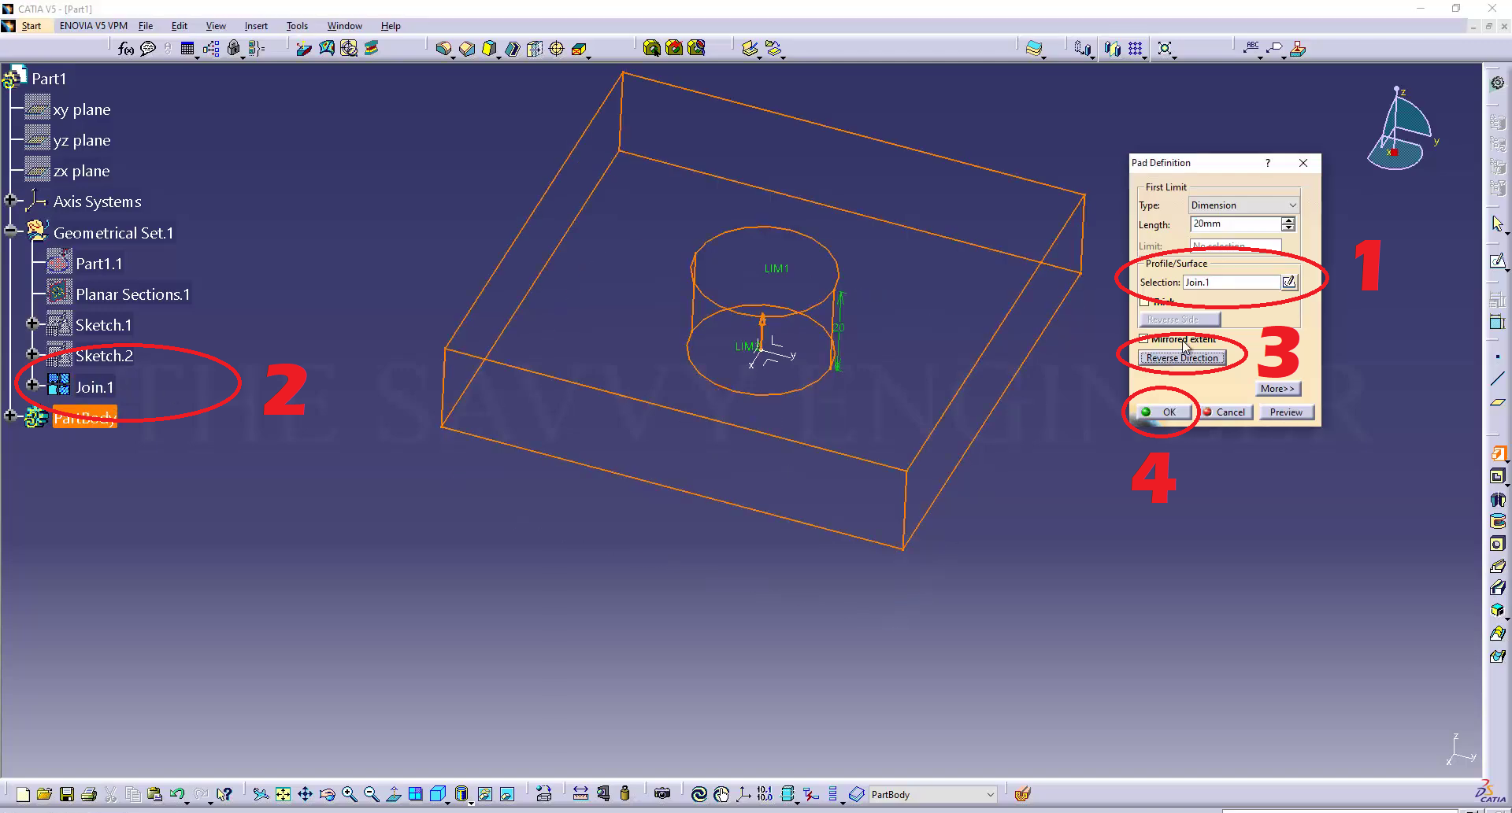Open the Insert menu
The width and height of the screenshot is (1512, 813).
point(256,26)
